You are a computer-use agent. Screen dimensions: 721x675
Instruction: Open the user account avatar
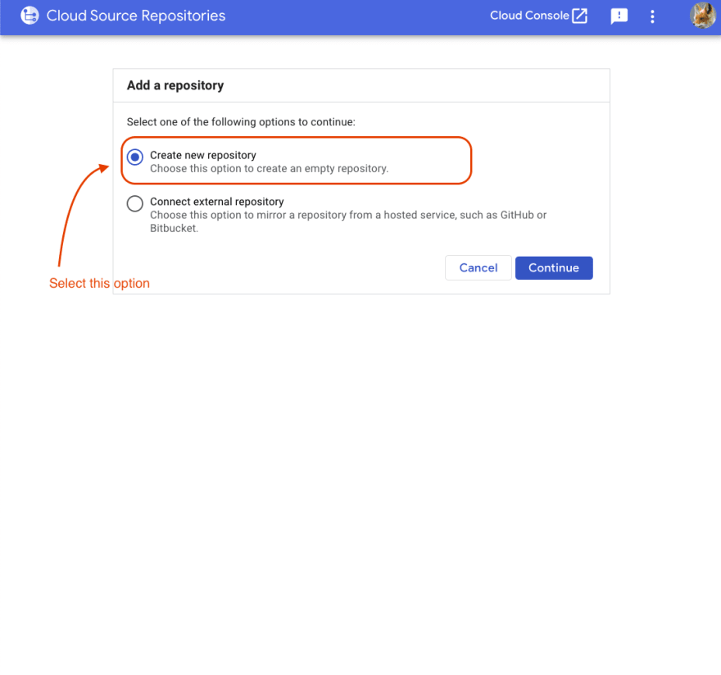703,16
